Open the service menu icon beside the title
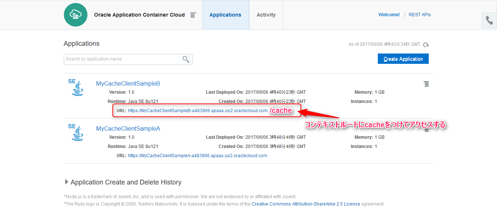497x207 pixels. point(193,15)
